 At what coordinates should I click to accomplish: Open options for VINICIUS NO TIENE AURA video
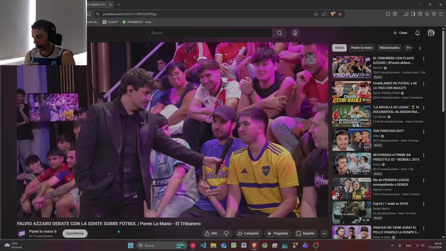coord(424,228)
